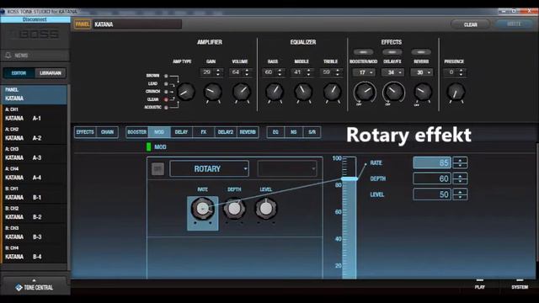Viewport: 539px width, 303px height.
Task: Click the Clear button
Action: [x=470, y=24]
